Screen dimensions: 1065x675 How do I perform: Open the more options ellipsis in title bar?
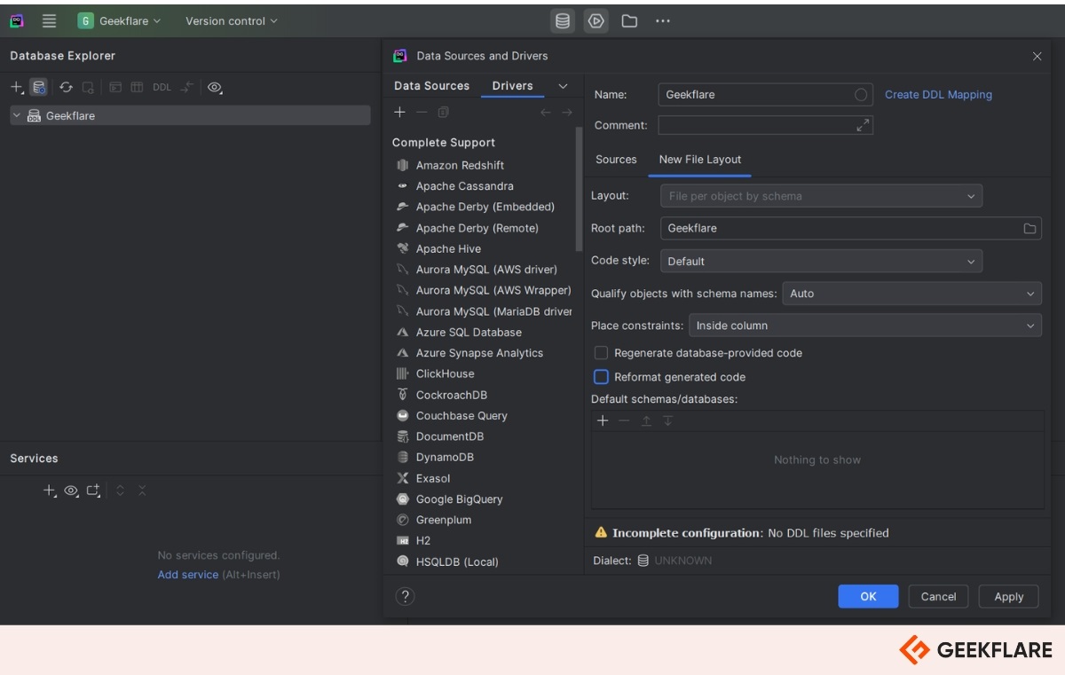(663, 20)
